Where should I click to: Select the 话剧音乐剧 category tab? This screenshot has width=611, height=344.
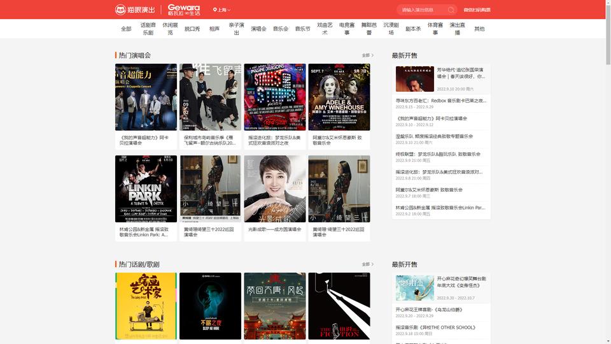(x=148, y=29)
